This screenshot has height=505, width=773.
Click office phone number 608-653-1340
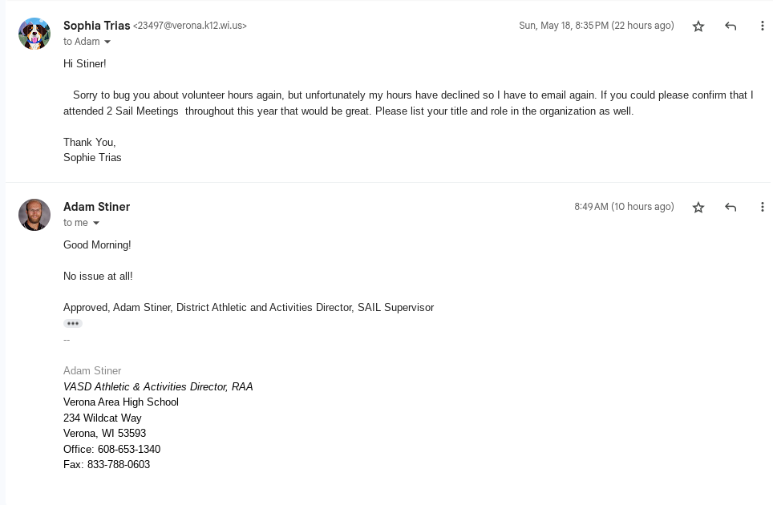tap(129, 450)
